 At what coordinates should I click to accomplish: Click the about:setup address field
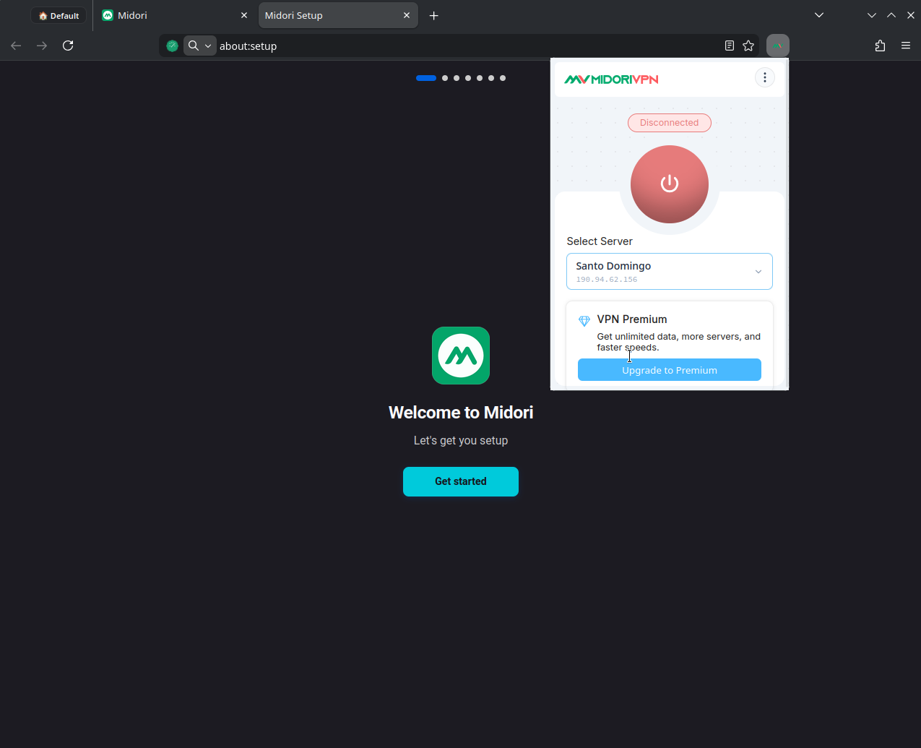pyautogui.click(x=468, y=46)
